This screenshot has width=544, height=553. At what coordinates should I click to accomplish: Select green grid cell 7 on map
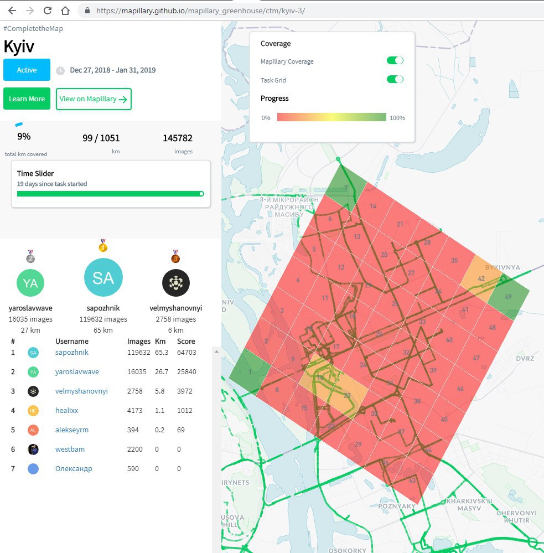pyautogui.click(x=346, y=187)
